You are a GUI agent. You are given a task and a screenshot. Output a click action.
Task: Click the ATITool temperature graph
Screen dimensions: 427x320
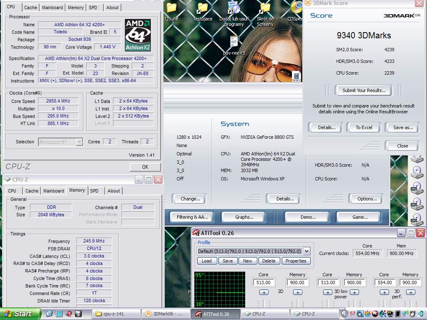click(x=220, y=289)
